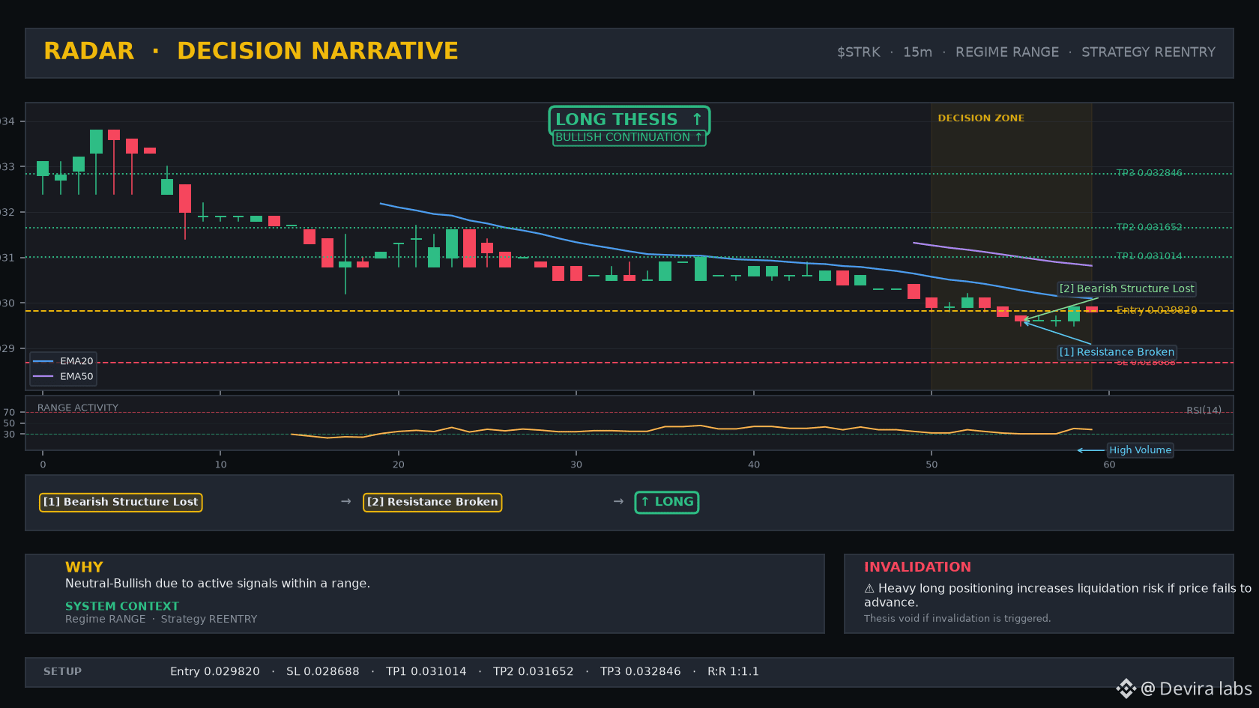Image resolution: width=1259 pixels, height=708 pixels.
Task: Select the BULLISH CONTINUATION label
Action: pyautogui.click(x=629, y=138)
